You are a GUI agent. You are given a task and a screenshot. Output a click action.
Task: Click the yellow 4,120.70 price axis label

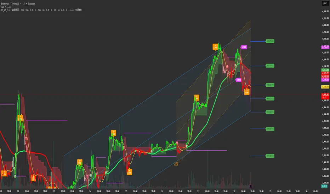(325, 87)
